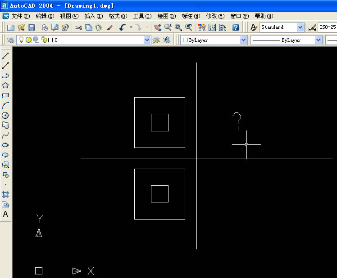Make object's layer current icon
This screenshot has height=278, width=337.
[x=156, y=40]
